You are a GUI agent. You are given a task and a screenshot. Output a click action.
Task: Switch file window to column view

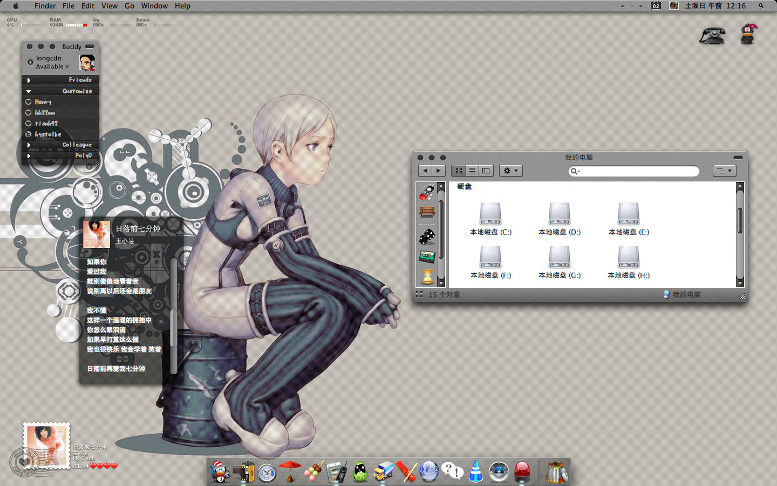(x=486, y=171)
